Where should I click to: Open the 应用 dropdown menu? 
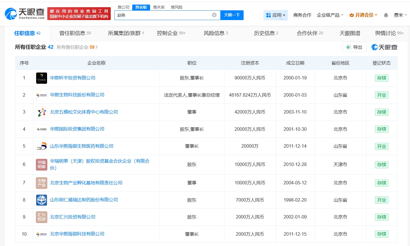pos(275,15)
